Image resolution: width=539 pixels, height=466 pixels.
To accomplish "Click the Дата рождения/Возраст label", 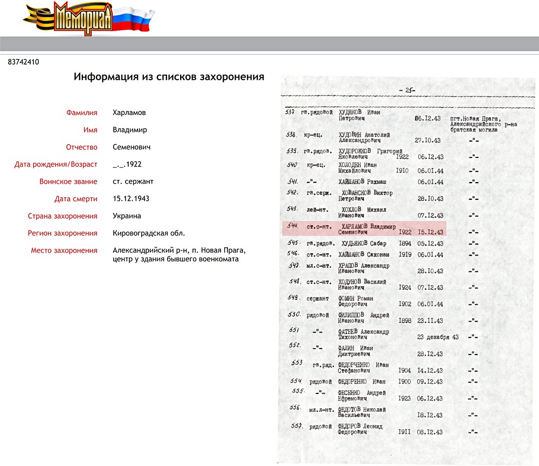I will tap(56, 164).
